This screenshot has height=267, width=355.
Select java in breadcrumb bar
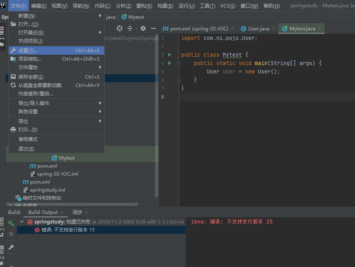coord(111,17)
